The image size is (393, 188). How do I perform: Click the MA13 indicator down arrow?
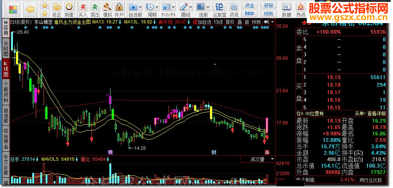pyautogui.click(x=120, y=22)
